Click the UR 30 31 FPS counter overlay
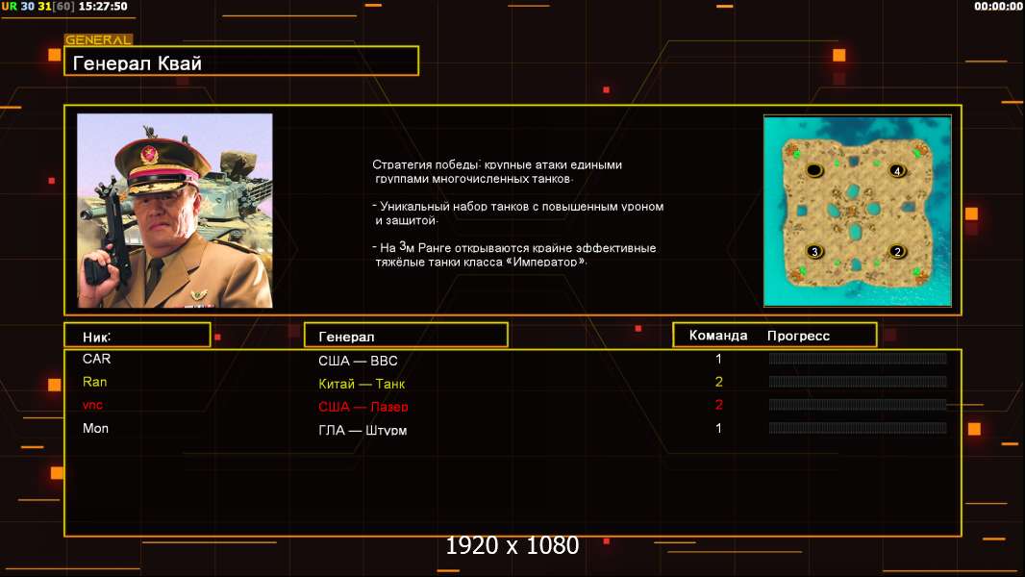 click(x=37, y=6)
